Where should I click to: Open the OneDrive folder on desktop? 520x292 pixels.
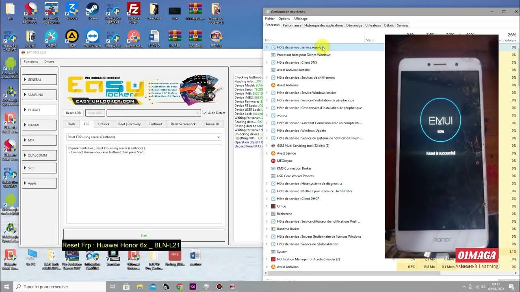[154, 11]
